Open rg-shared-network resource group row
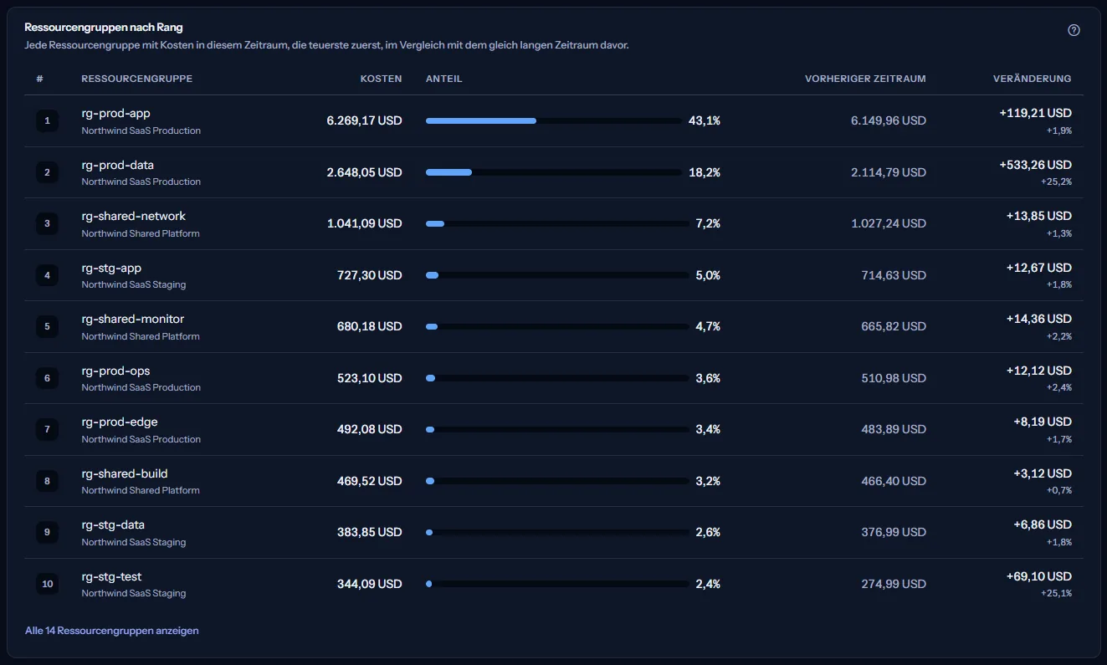This screenshot has width=1107, height=665. 554,223
